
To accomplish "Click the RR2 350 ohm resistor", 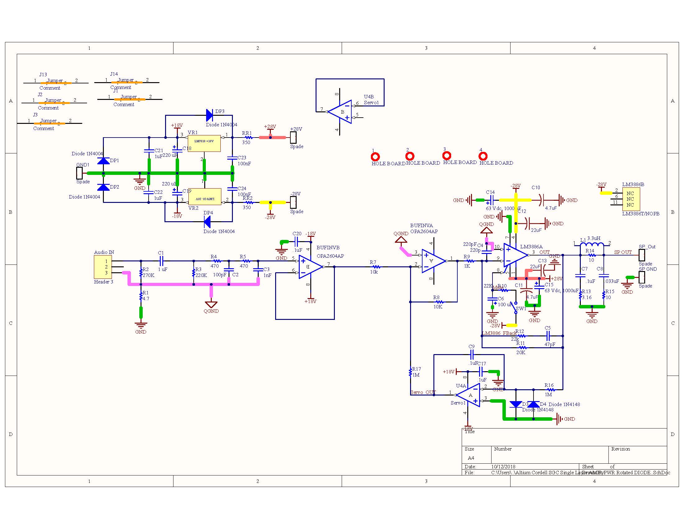I will tap(249, 203).
